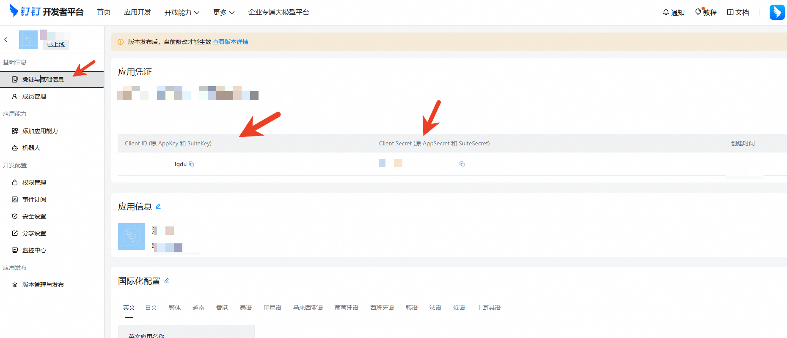Click the blue user avatar icon
This screenshot has height=338, width=787.
[777, 12]
